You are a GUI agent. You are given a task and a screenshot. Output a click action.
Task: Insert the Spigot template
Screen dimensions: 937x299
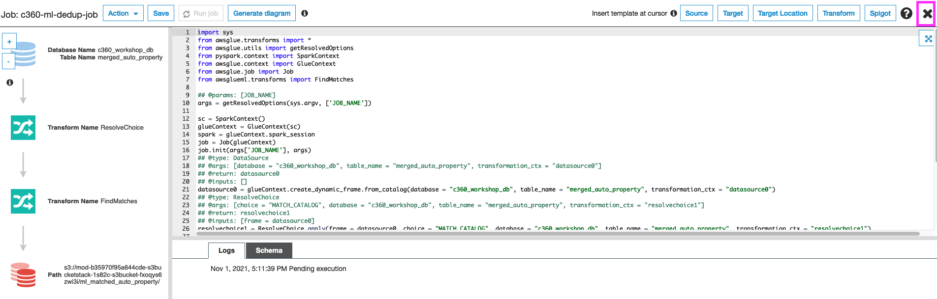(x=880, y=13)
